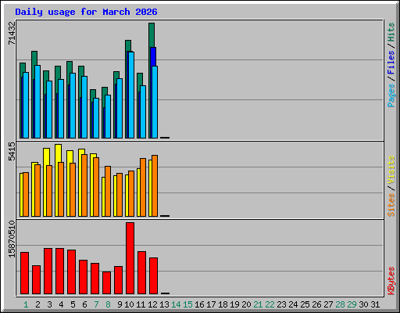400x313 pixels.
Task: Click day 27 on the x-axis
Action: (328, 304)
